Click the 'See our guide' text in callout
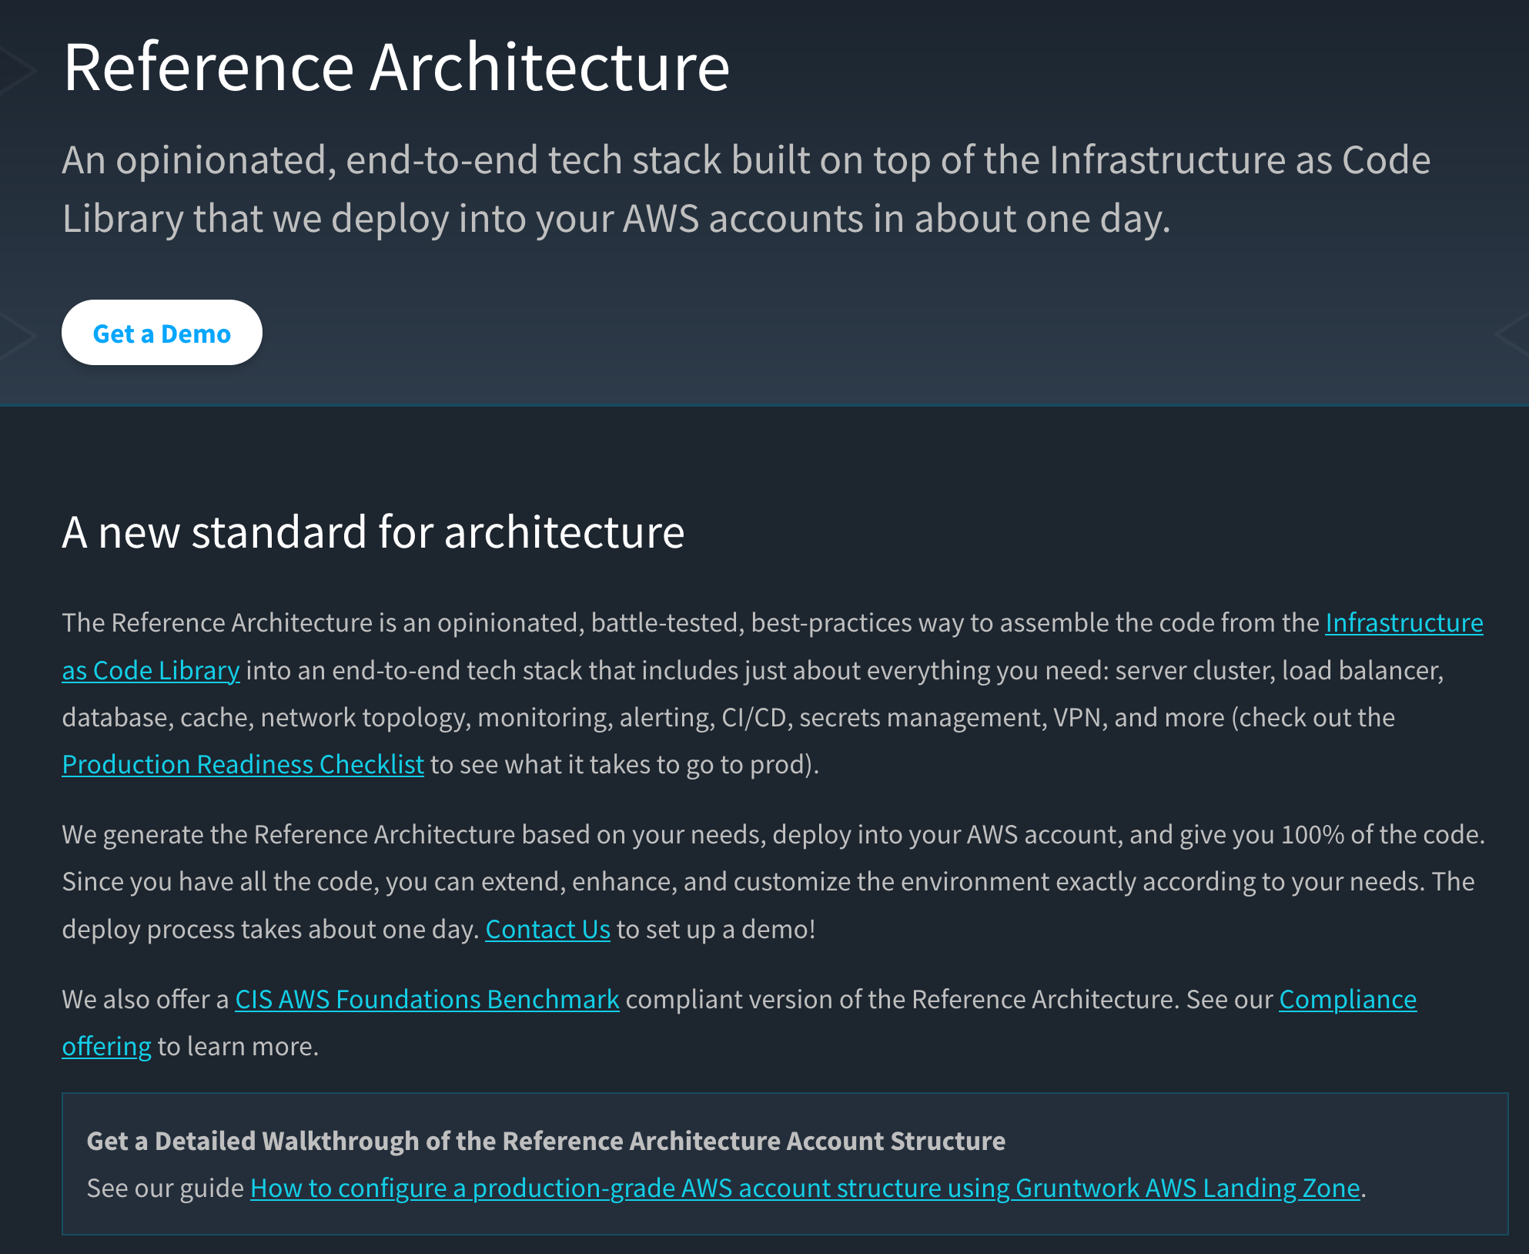The width and height of the screenshot is (1529, 1254). tap(165, 1188)
